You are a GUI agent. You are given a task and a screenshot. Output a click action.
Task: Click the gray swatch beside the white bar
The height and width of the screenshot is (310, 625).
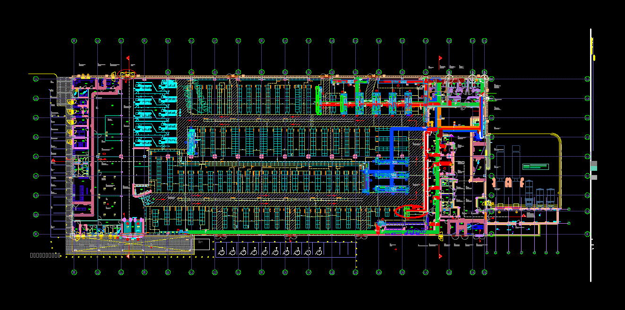pos(594,177)
